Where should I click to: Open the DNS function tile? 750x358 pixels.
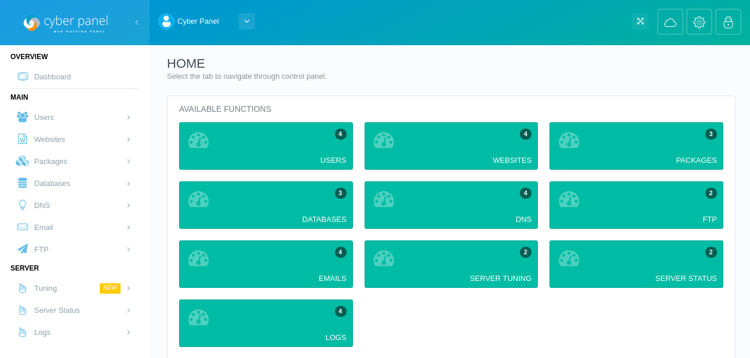click(451, 205)
